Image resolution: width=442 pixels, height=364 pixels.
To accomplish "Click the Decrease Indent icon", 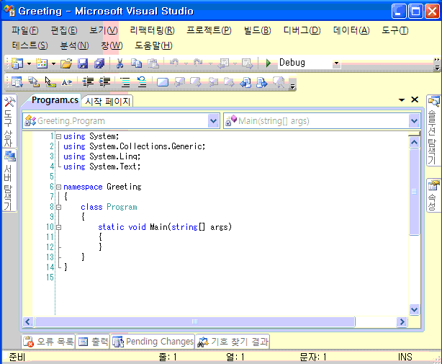I will click(x=88, y=82).
